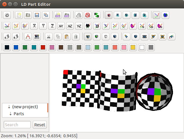Screen dimensions: 184x139
Task: Click the manipulator with gray plane icon
Action: pos(25,26)
